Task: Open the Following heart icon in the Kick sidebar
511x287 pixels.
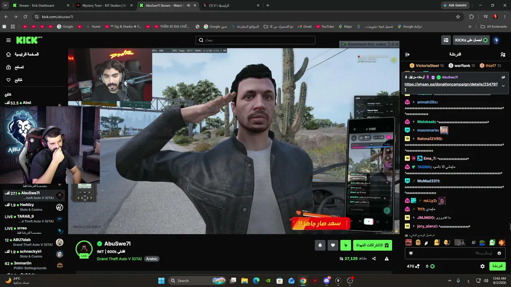Action: (8, 80)
